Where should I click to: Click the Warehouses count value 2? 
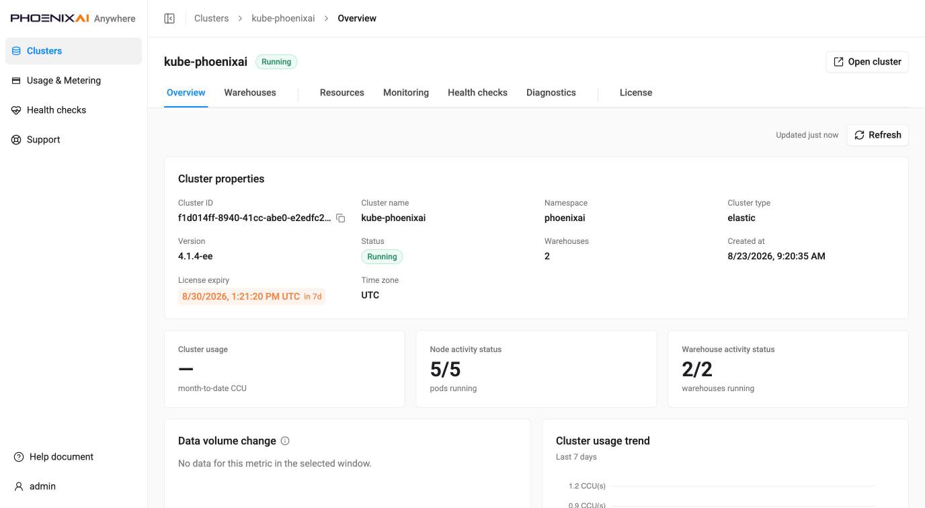coord(547,256)
